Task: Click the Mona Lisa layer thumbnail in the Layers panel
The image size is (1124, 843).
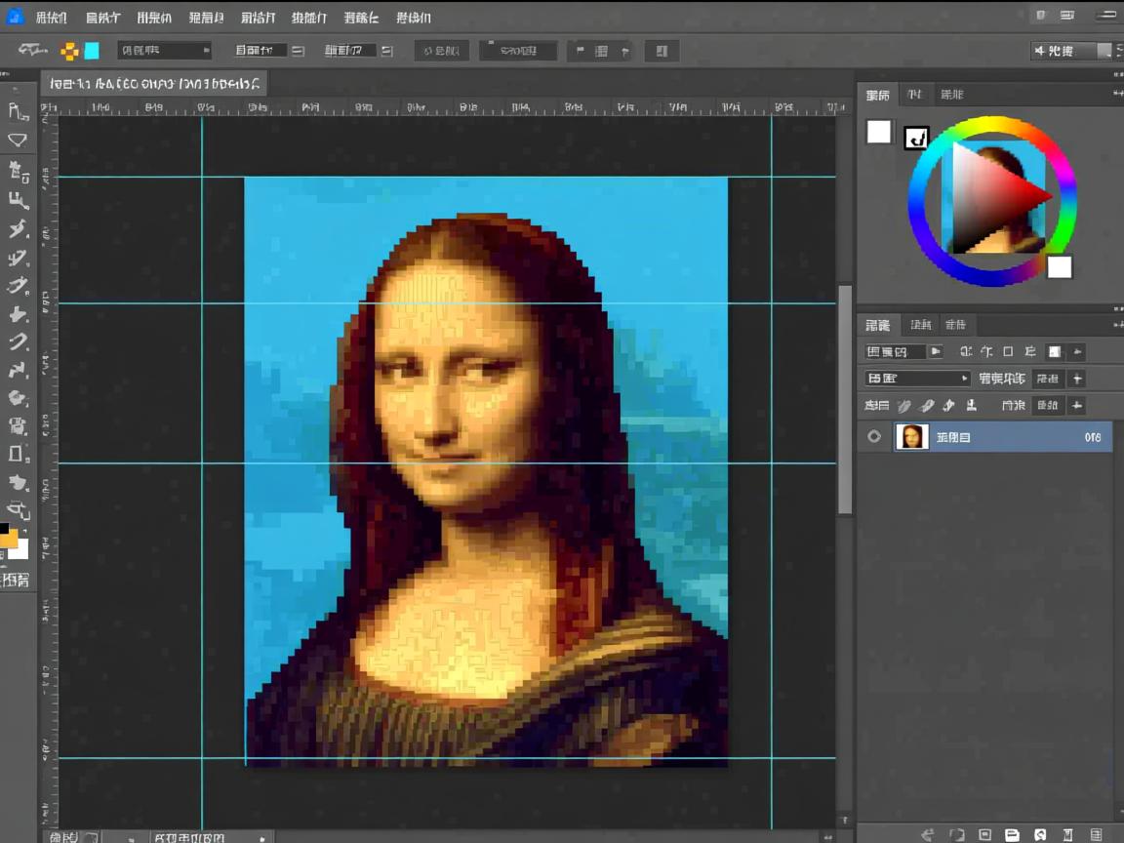Action: (x=911, y=437)
